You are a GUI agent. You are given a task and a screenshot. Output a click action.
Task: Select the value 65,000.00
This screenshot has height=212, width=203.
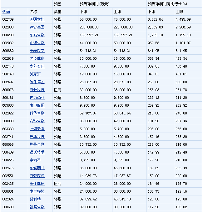pos(88,19)
